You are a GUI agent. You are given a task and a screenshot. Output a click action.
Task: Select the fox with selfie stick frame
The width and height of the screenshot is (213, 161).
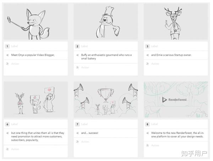(35, 21)
